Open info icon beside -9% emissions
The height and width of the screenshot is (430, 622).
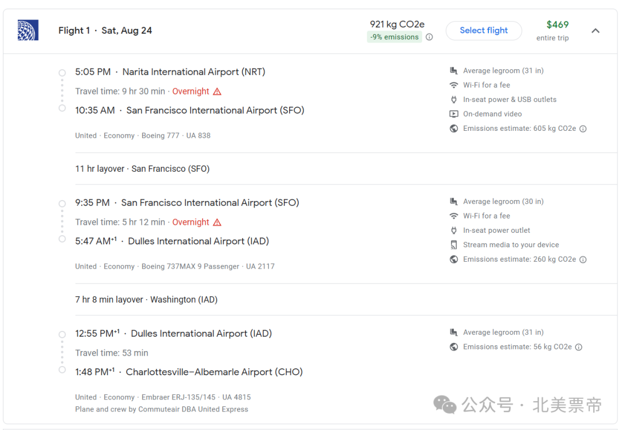[429, 37]
